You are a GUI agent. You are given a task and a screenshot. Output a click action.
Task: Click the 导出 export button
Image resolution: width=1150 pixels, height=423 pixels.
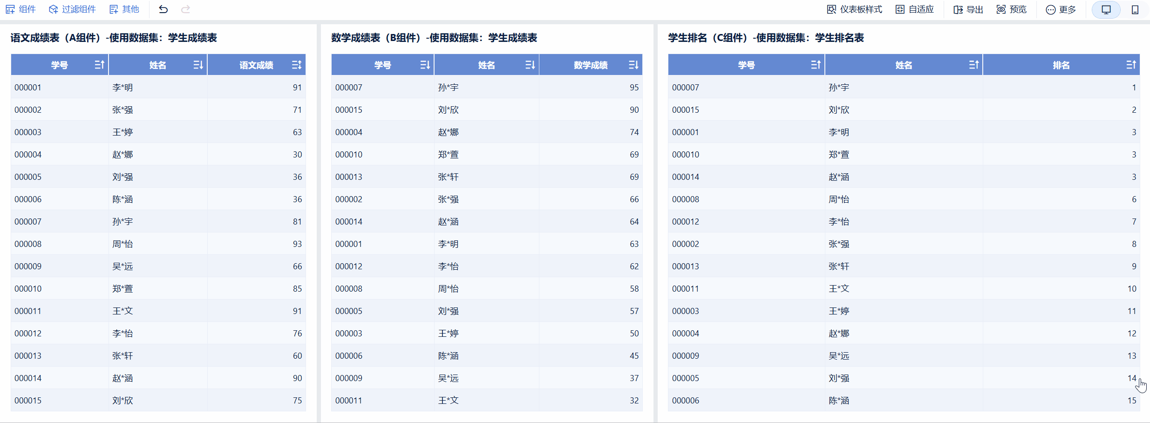pos(968,9)
